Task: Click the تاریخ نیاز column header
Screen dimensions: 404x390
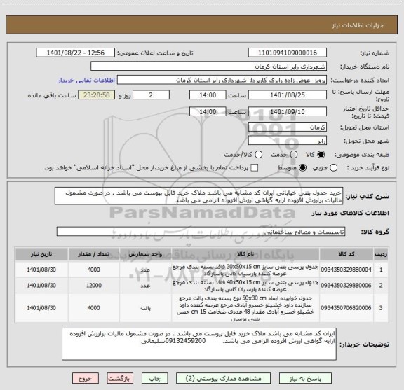Action: [41, 254]
